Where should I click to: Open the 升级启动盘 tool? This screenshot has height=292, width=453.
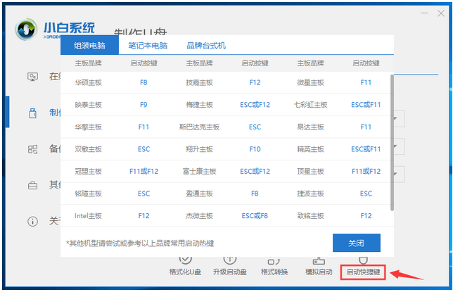click(229, 272)
